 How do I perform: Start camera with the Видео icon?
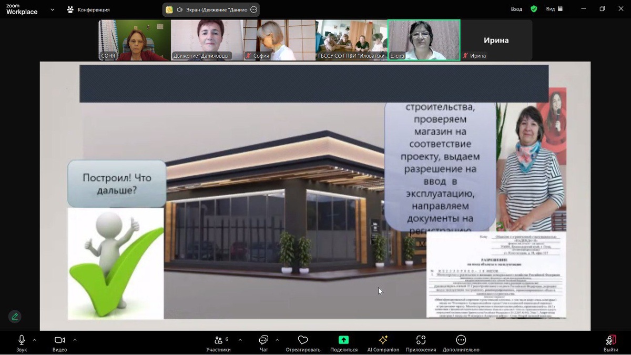59,340
